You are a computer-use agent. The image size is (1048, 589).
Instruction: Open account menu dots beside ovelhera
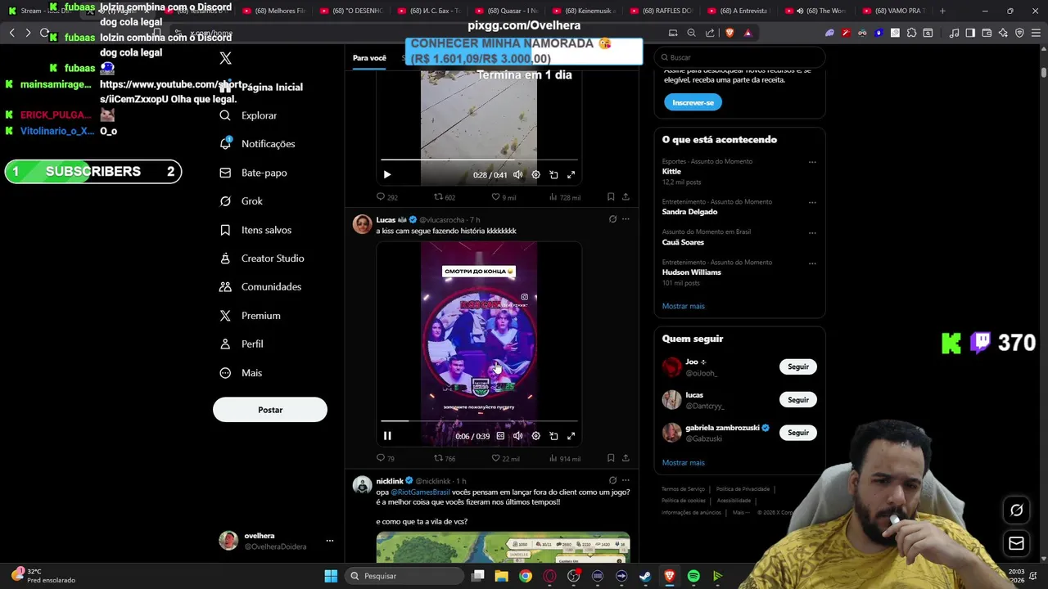tap(330, 541)
